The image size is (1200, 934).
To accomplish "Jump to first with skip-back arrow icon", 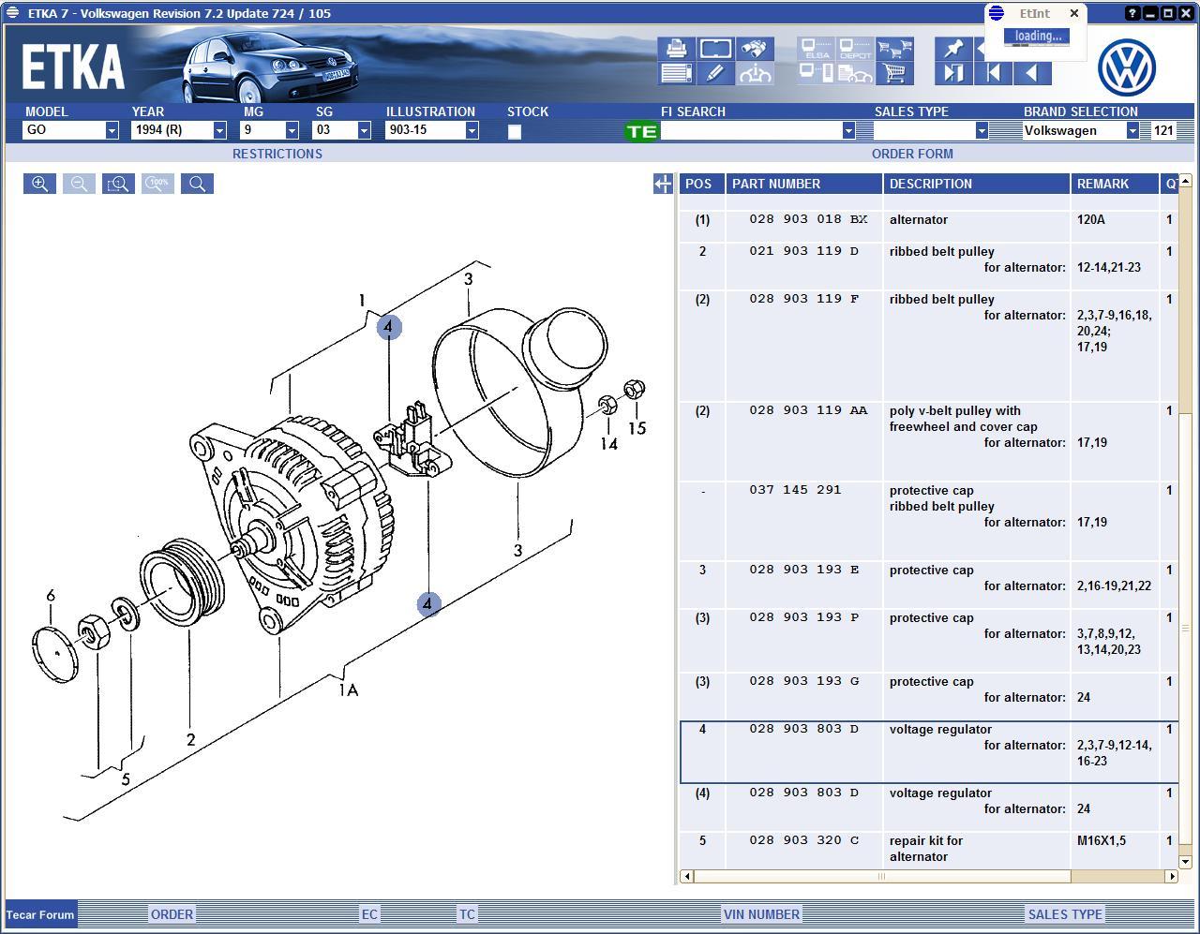I will point(993,73).
